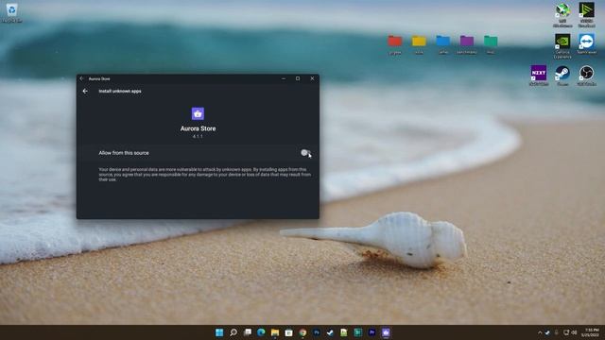Open the green desktop folder
The height and width of the screenshot is (340, 605).
pos(491,44)
